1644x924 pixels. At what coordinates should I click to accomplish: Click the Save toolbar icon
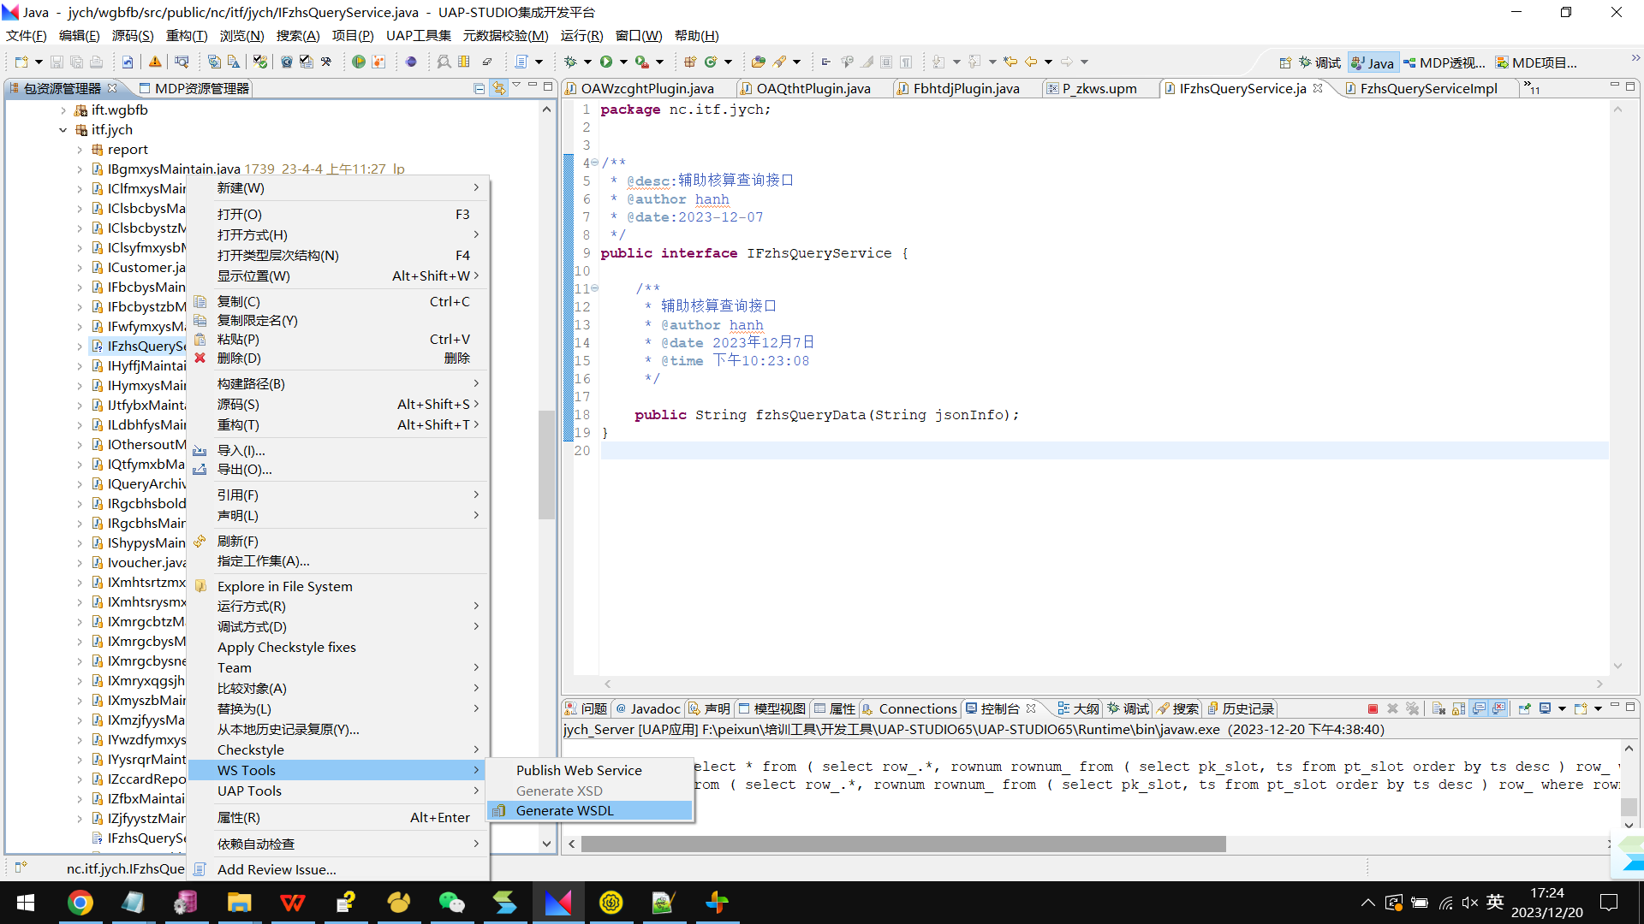(x=57, y=62)
